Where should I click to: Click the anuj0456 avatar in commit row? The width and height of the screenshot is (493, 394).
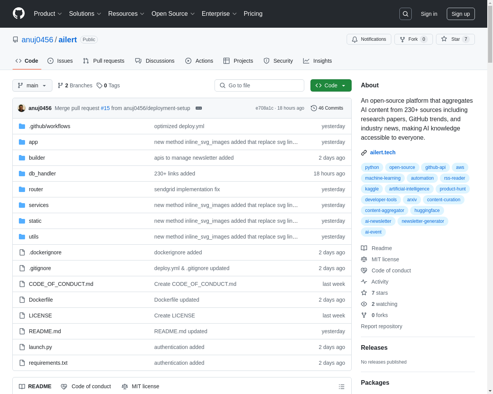point(22,108)
